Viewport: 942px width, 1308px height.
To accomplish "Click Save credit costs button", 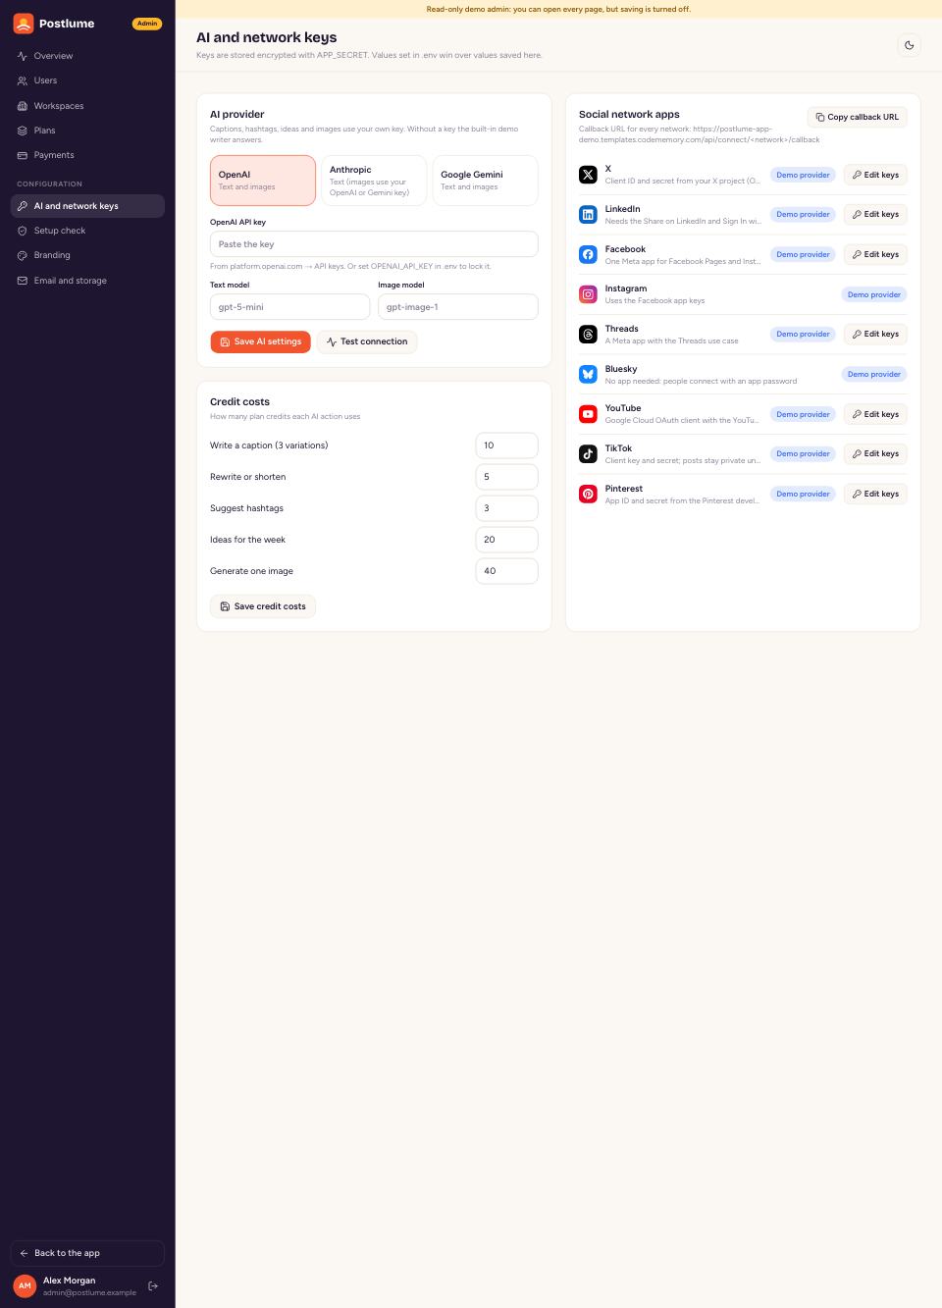I will pyautogui.click(x=263, y=606).
